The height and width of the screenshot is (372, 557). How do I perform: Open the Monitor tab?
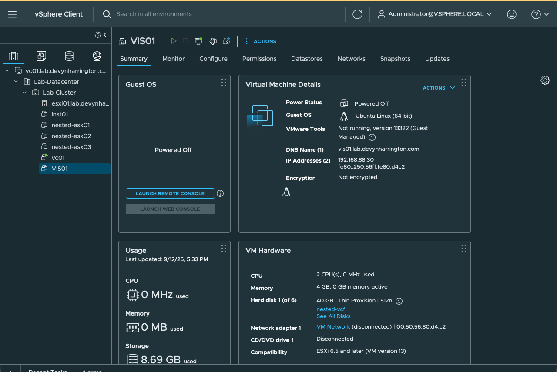174,59
